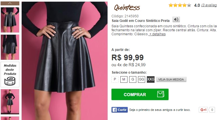Viewport: 217px width, 120px height.
Task: Select size P
Action: [x=115, y=79]
